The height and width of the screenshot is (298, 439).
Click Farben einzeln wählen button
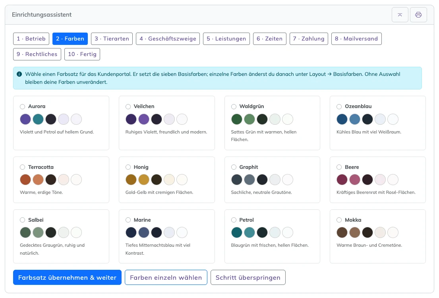(166, 277)
